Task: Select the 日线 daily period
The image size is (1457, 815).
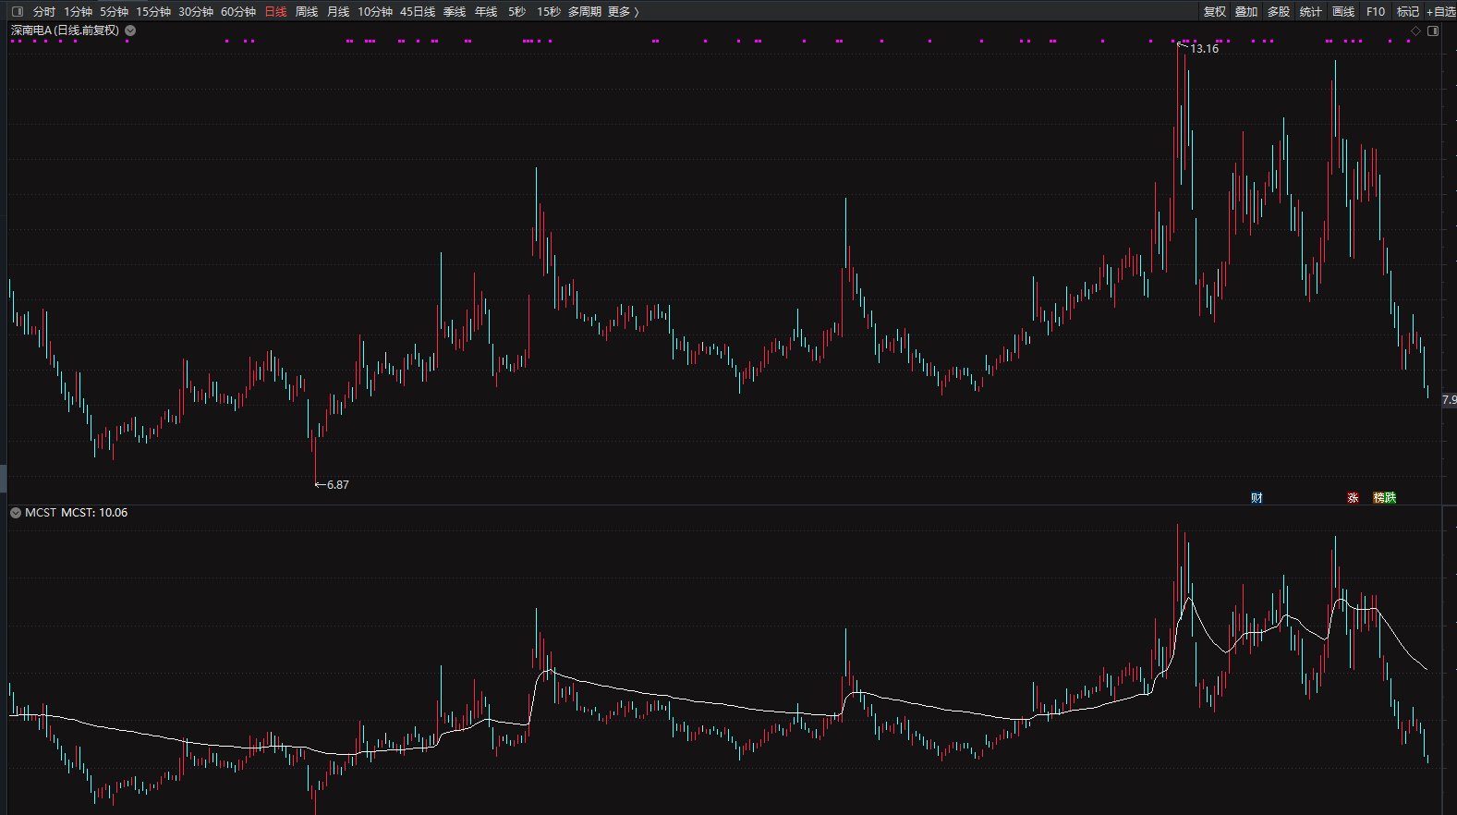Action: [x=275, y=12]
